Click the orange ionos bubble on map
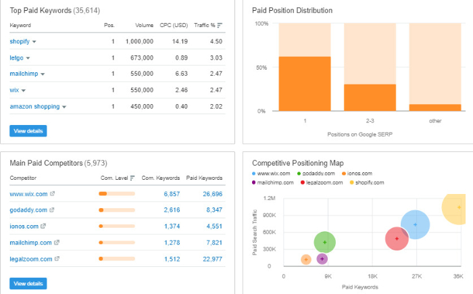Image resolution: width=473 pixels, height=294 pixels. tap(306, 260)
